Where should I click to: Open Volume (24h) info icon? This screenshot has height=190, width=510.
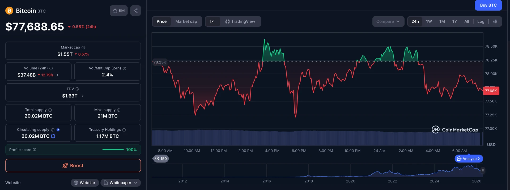click(51, 68)
